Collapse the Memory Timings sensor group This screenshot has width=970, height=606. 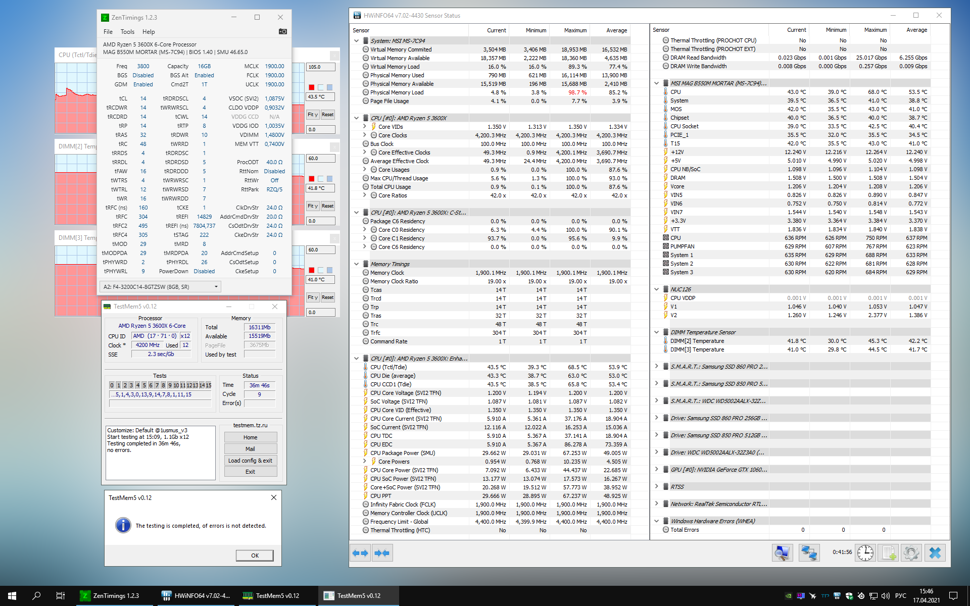click(356, 264)
